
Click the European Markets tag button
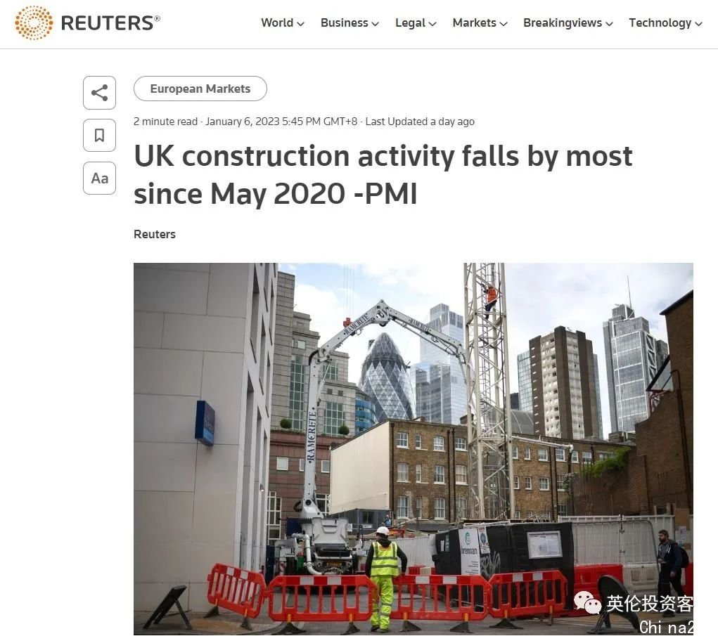pos(200,89)
